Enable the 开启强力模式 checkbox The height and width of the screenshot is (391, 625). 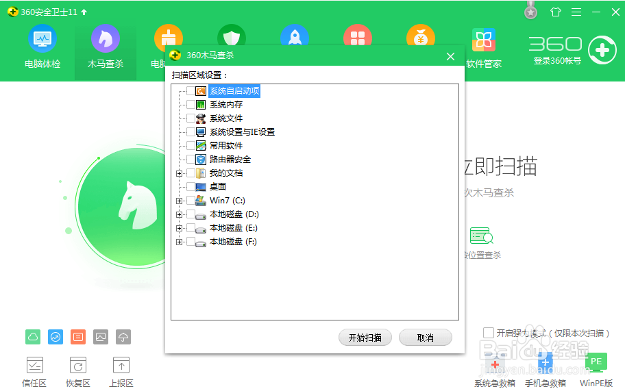point(488,333)
